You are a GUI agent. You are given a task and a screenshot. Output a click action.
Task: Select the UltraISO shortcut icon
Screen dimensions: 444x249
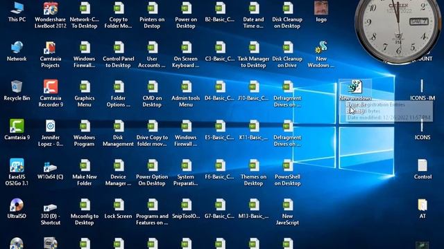pyautogui.click(x=17, y=205)
